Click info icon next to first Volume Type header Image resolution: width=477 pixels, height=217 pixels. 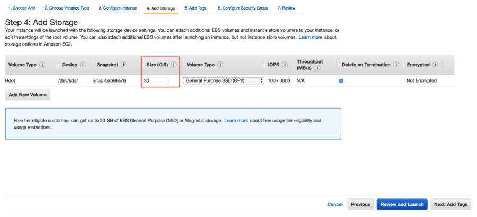(42, 65)
